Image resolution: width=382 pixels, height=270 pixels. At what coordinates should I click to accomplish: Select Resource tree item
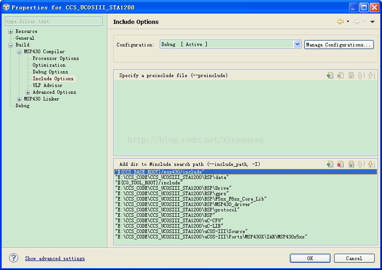[x=26, y=32]
